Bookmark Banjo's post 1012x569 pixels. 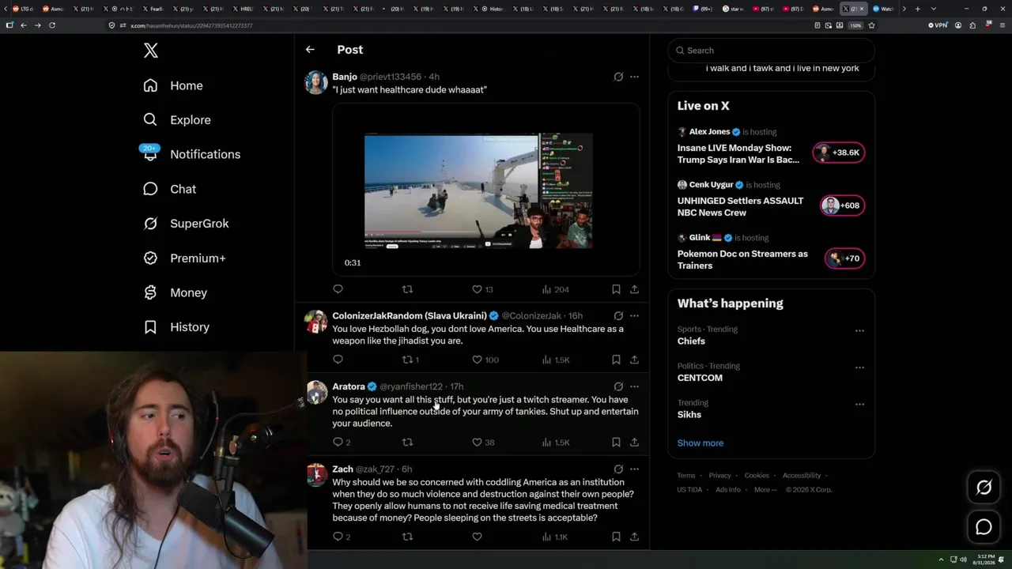(x=616, y=289)
